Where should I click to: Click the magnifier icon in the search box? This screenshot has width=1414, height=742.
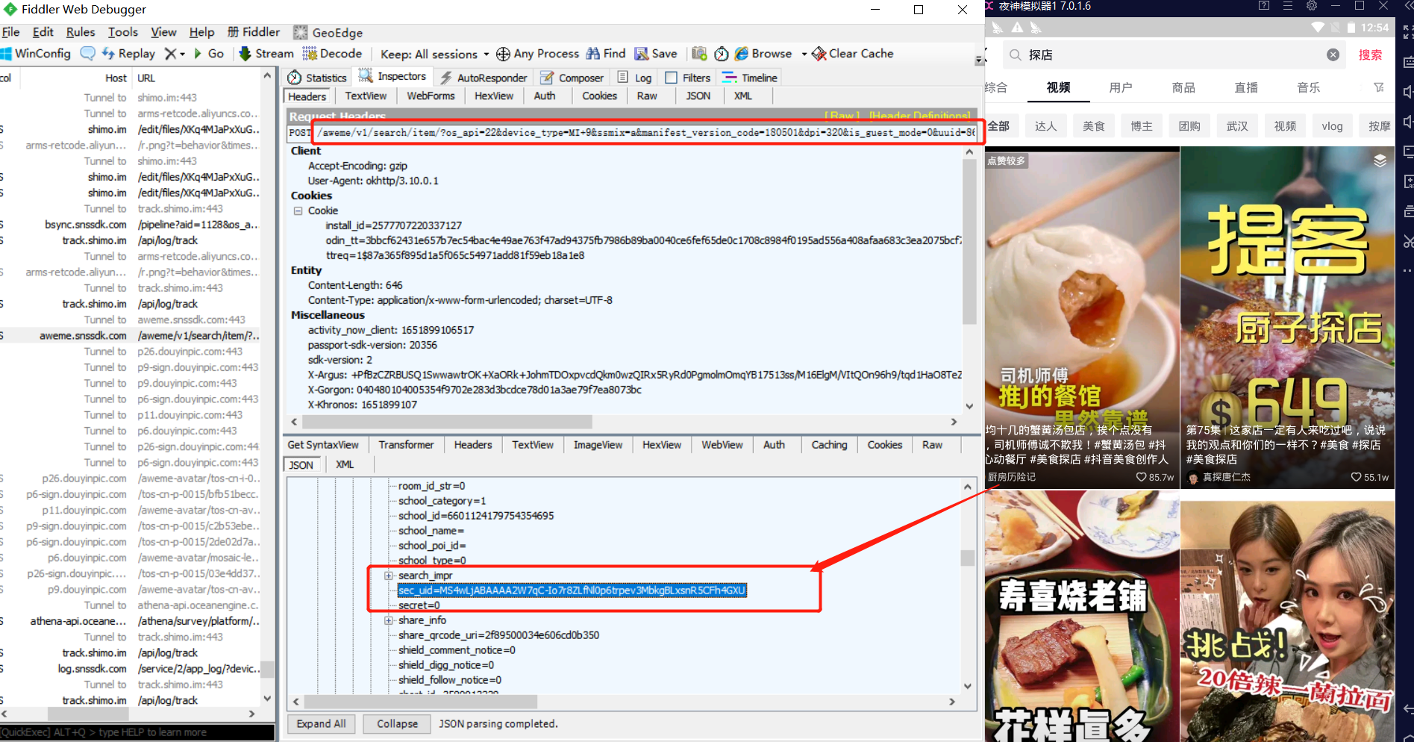pyautogui.click(x=1016, y=54)
